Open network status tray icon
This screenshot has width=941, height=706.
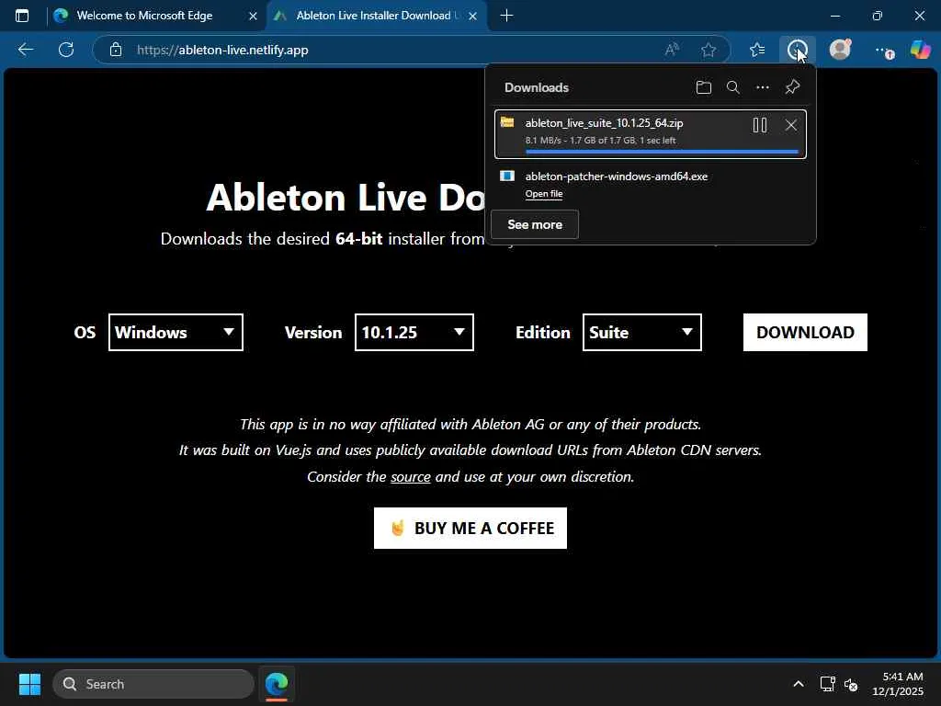coord(828,684)
